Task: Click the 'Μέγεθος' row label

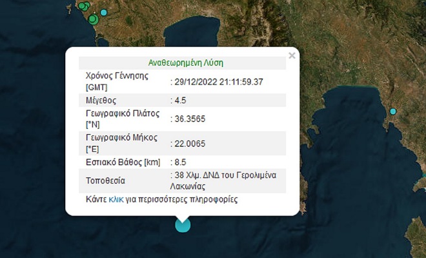Action: [101, 101]
